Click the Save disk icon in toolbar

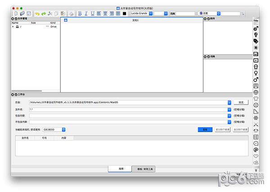click(x=29, y=14)
